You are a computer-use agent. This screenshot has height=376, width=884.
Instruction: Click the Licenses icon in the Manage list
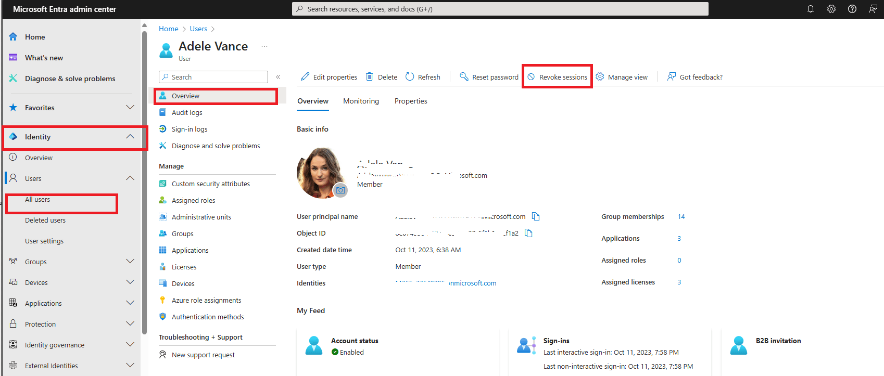(x=162, y=267)
